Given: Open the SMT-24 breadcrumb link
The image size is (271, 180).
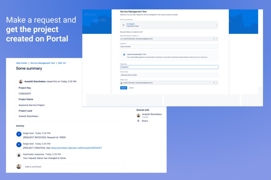Looking at the screenshot, I should (62, 63).
